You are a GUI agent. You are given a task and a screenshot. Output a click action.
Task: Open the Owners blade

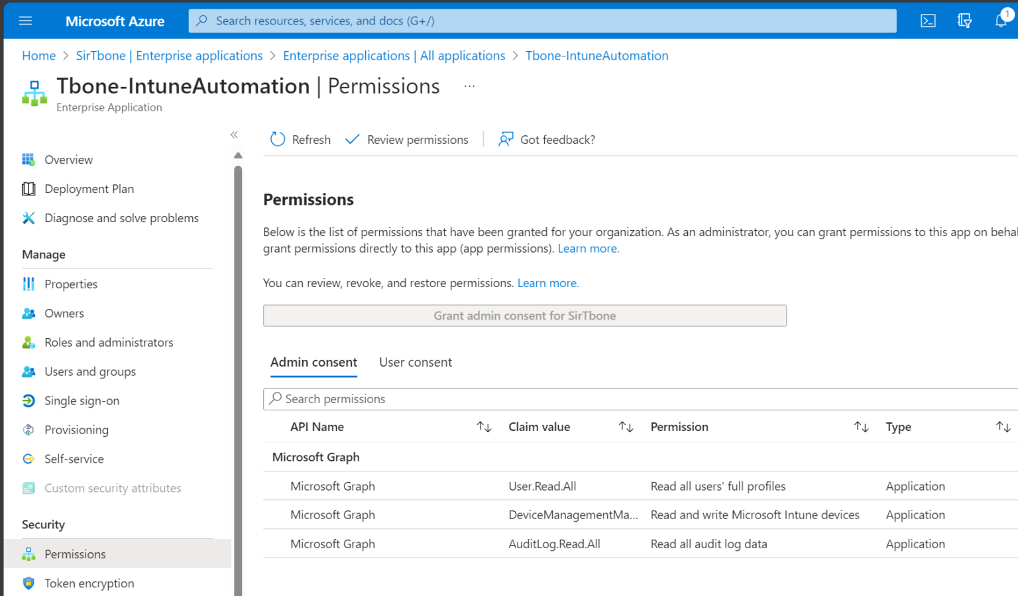tap(64, 313)
